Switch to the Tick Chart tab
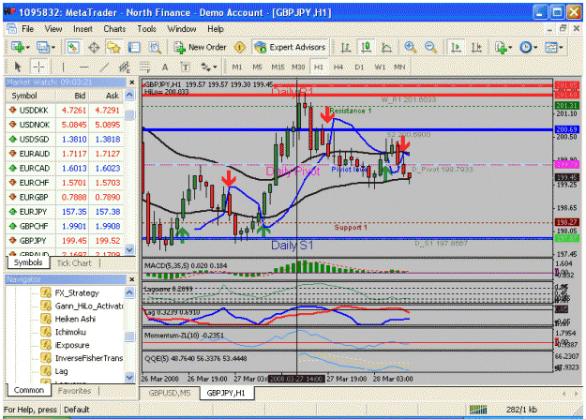The height and width of the screenshot is (419, 586). (74, 263)
